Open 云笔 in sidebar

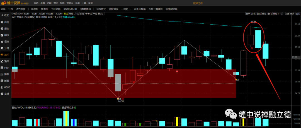(5, 42)
